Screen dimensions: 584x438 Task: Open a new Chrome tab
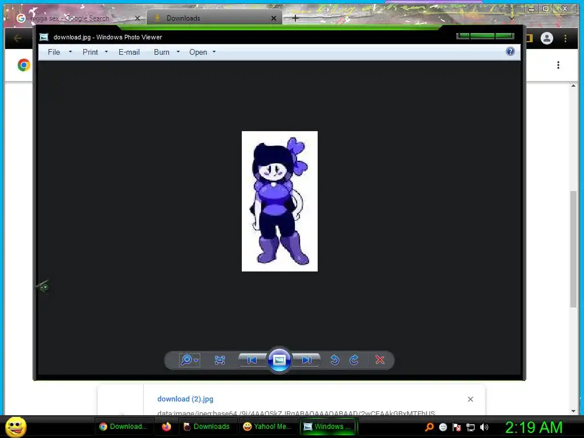click(295, 18)
